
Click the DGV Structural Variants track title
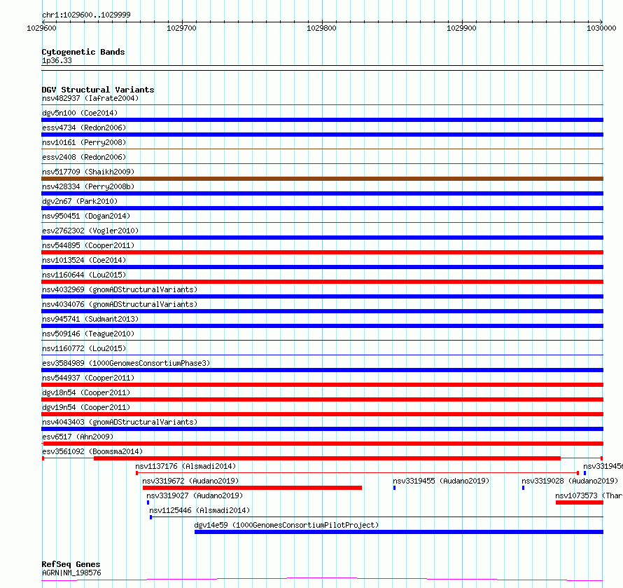click(x=98, y=90)
